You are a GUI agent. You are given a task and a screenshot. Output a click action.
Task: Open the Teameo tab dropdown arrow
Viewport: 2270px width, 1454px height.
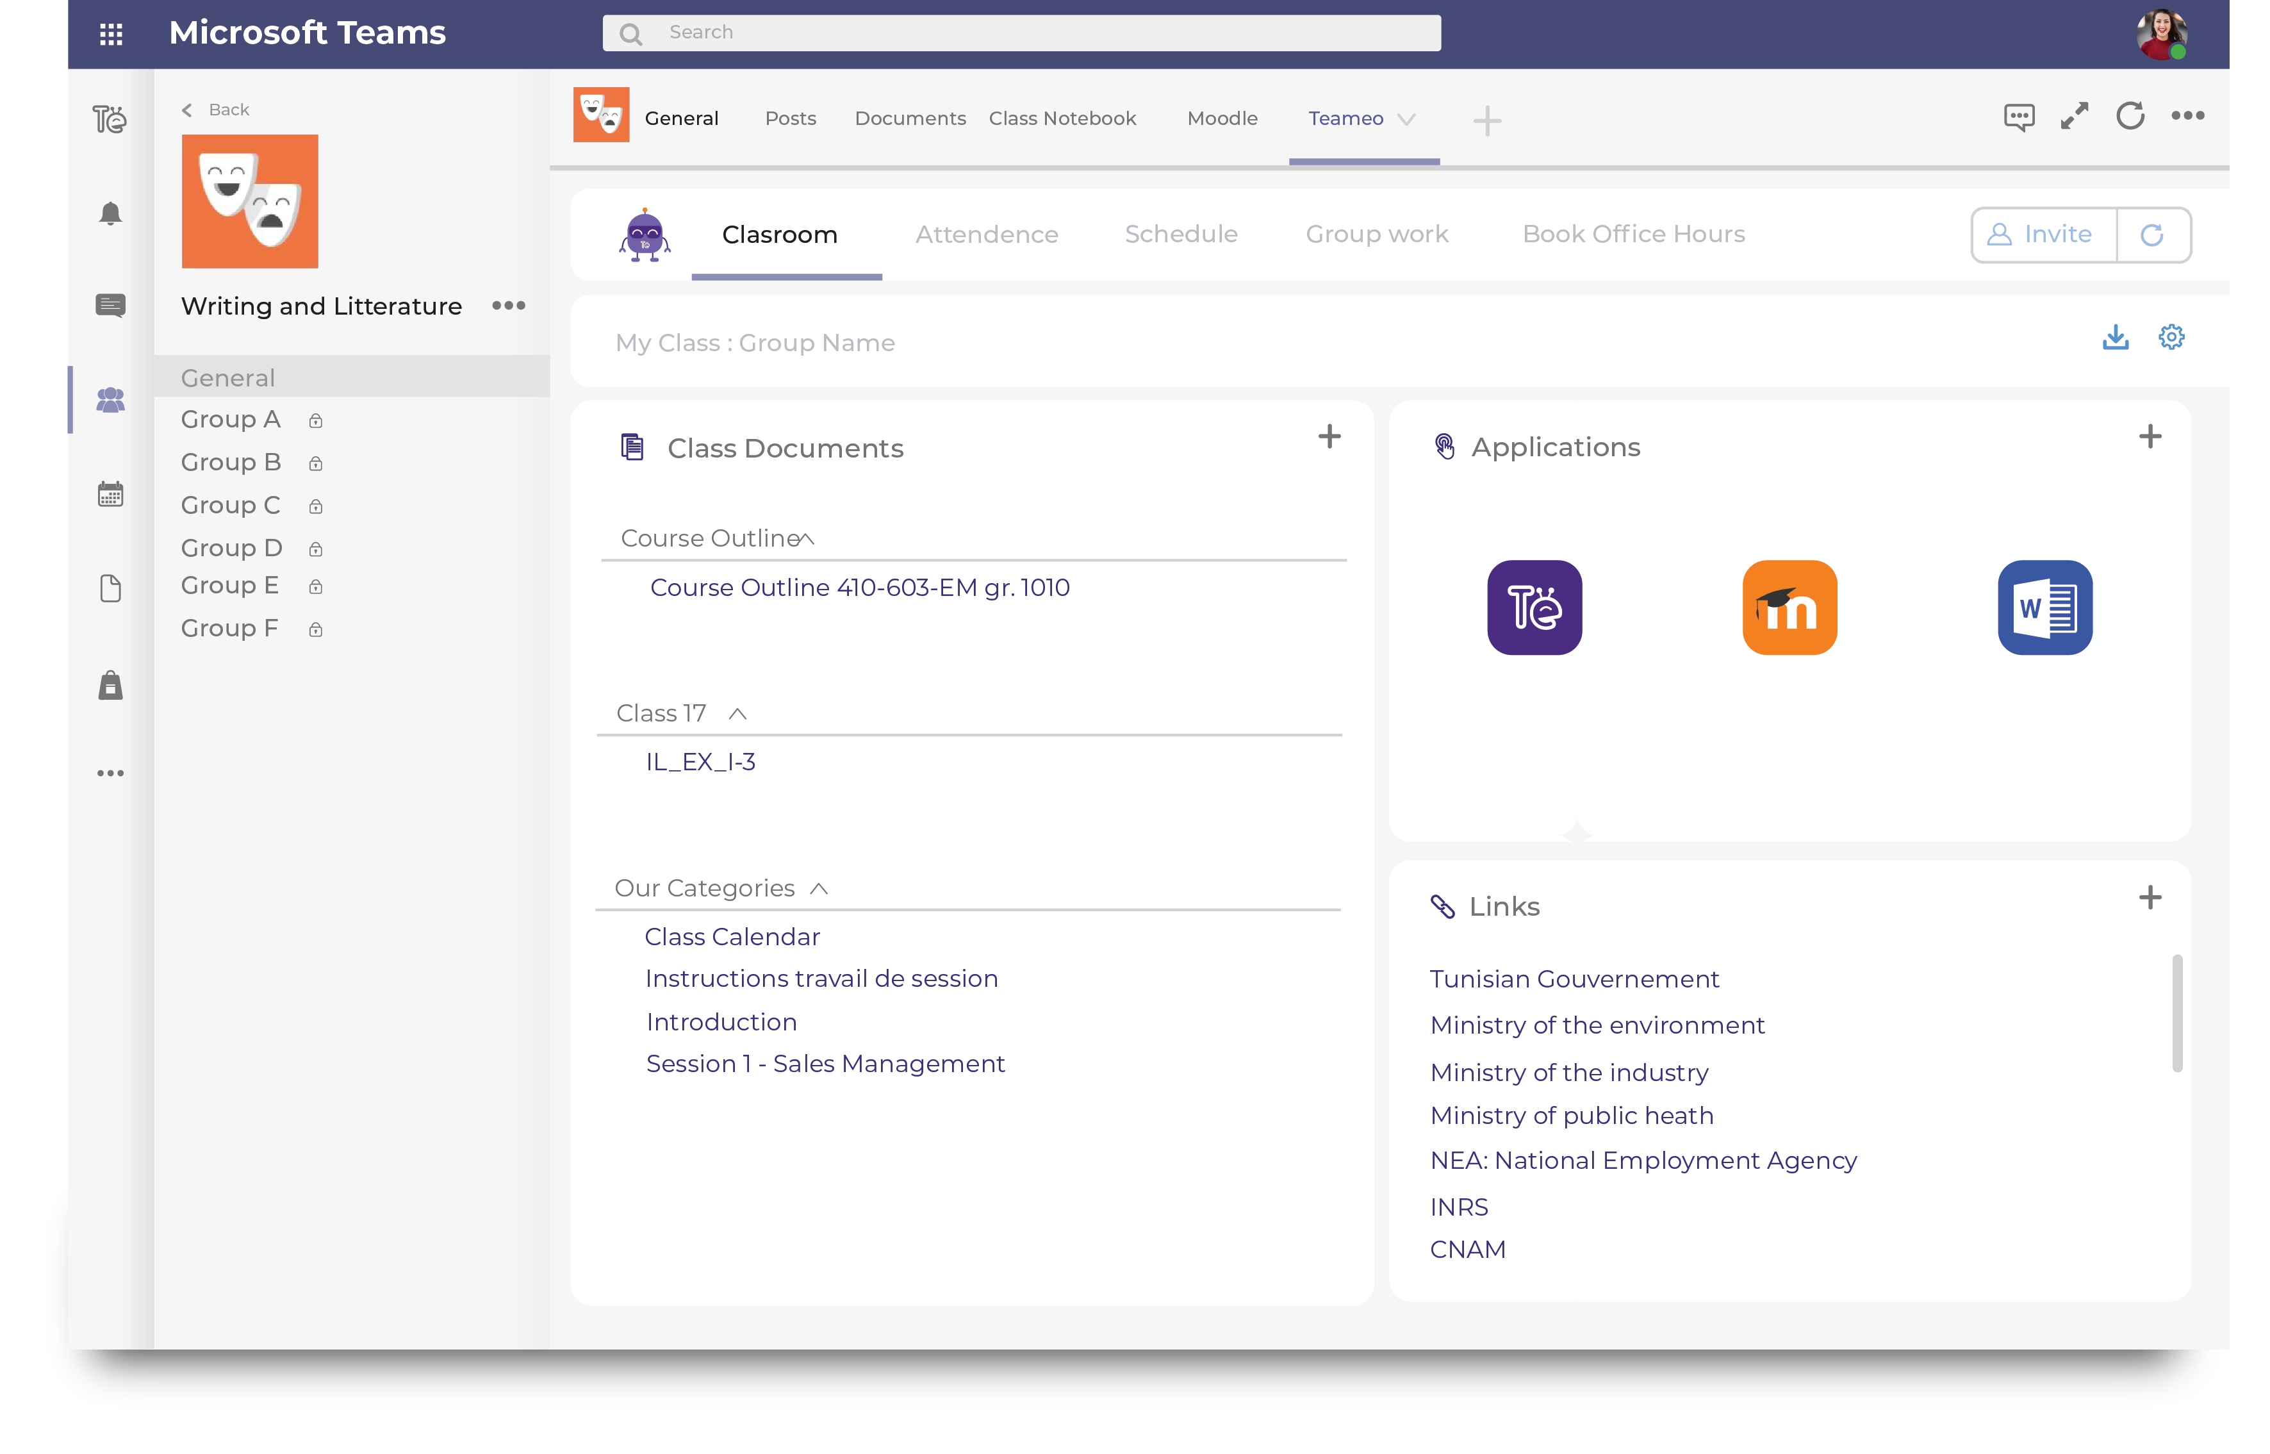point(1406,119)
